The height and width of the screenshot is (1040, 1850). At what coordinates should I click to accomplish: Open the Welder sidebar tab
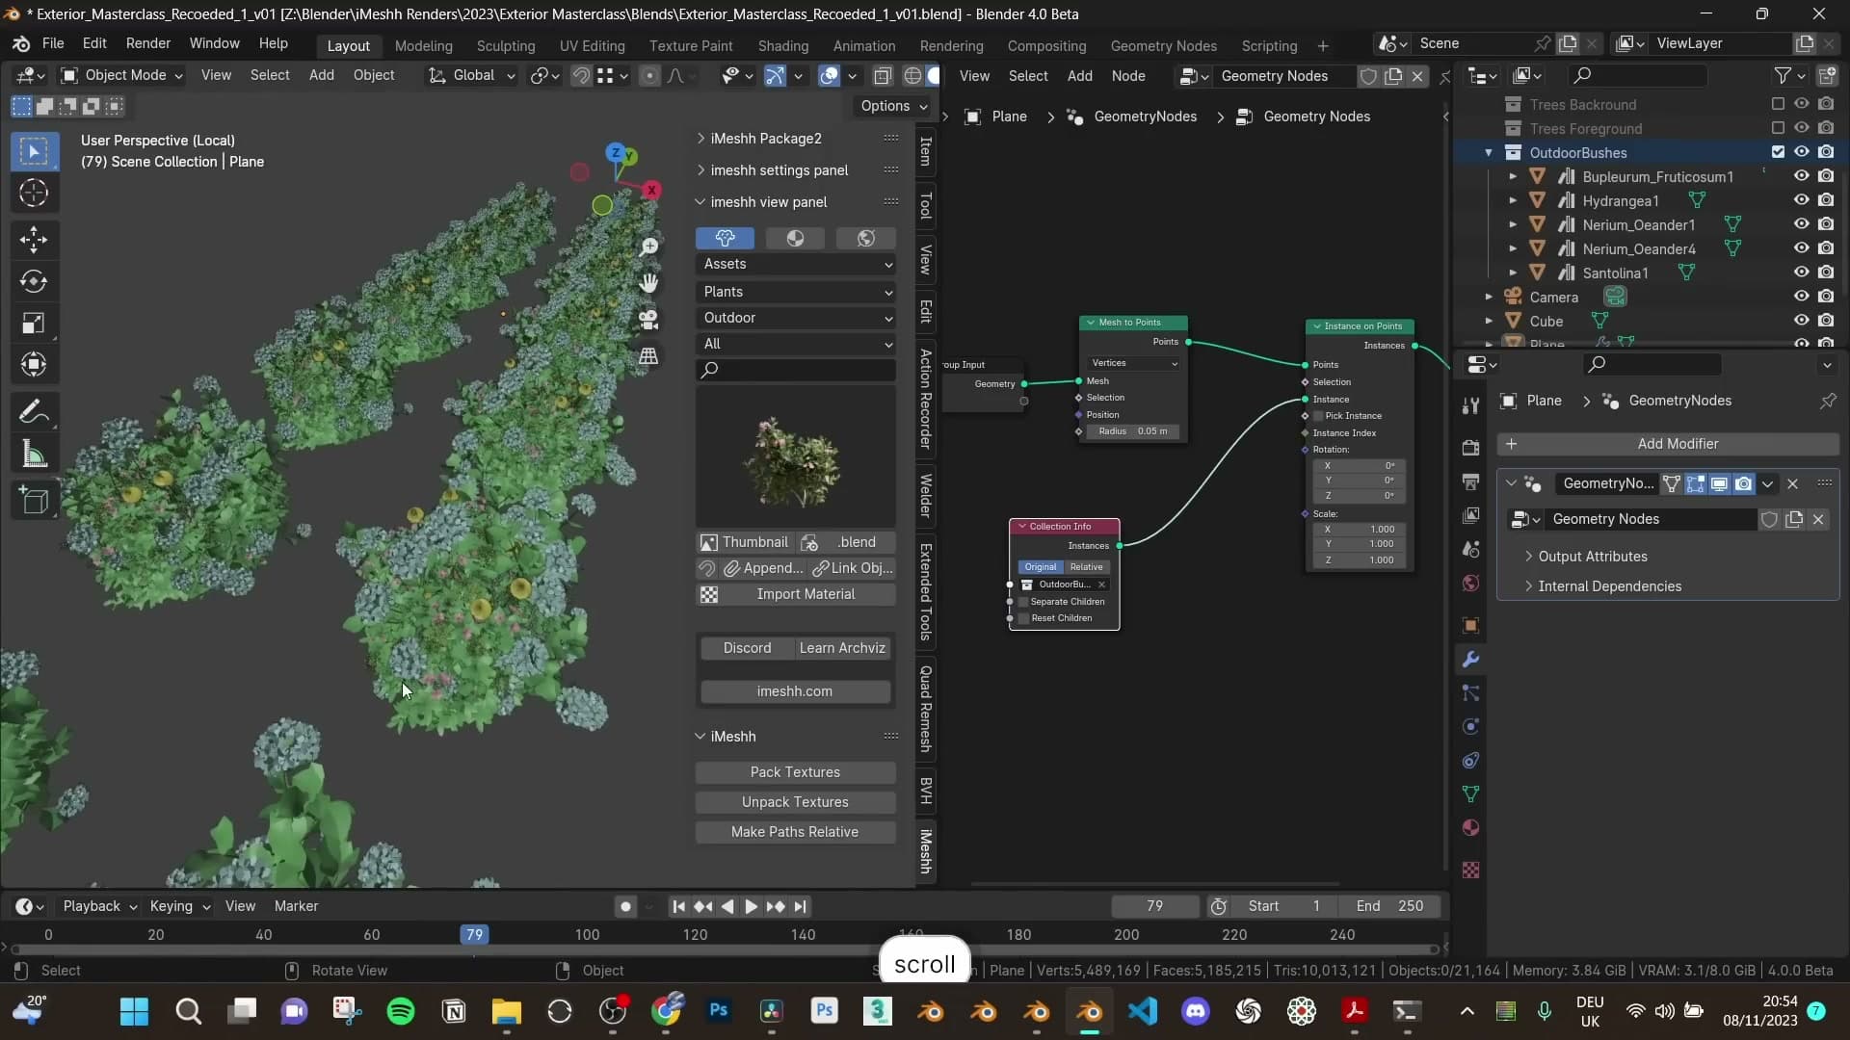pyautogui.click(x=925, y=496)
